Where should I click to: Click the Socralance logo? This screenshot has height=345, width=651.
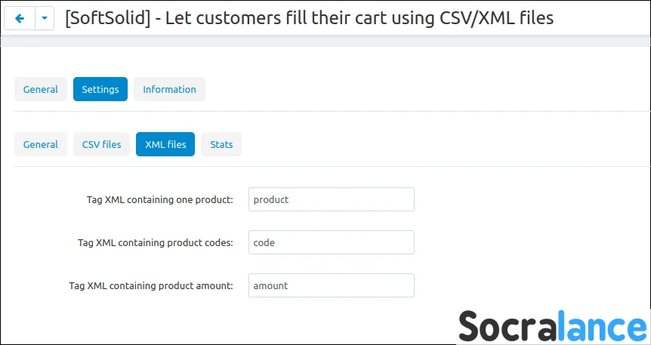(552, 326)
